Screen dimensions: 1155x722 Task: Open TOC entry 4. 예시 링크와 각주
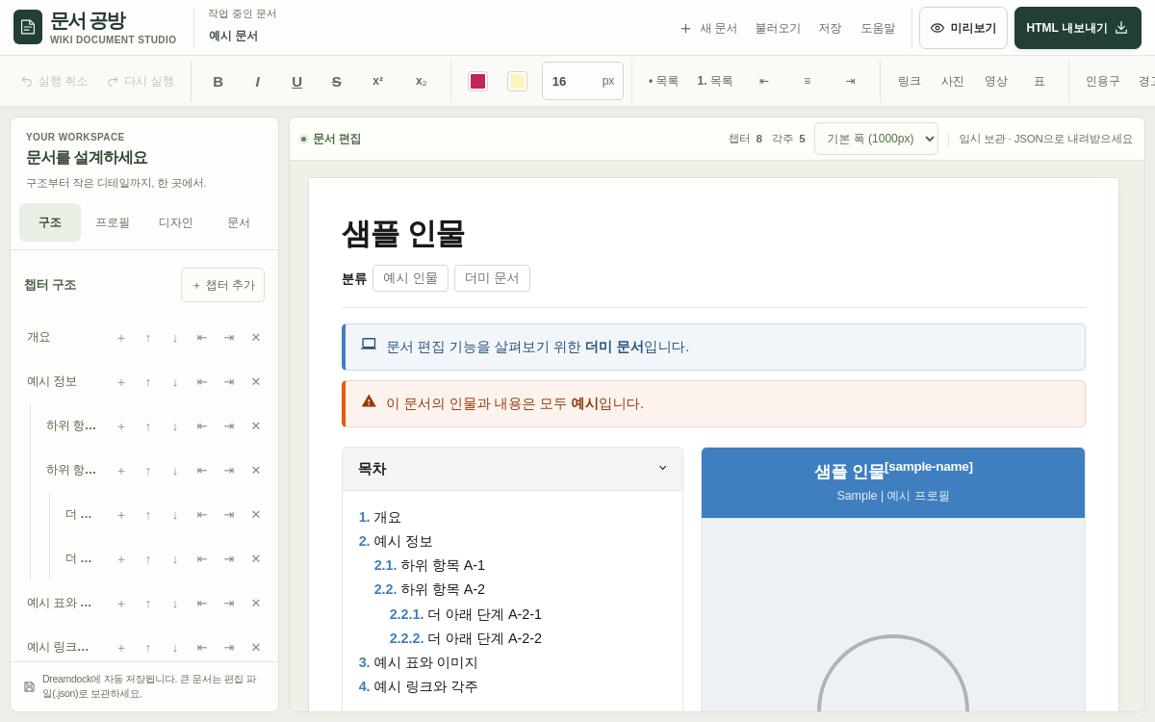(x=419, y=686)
